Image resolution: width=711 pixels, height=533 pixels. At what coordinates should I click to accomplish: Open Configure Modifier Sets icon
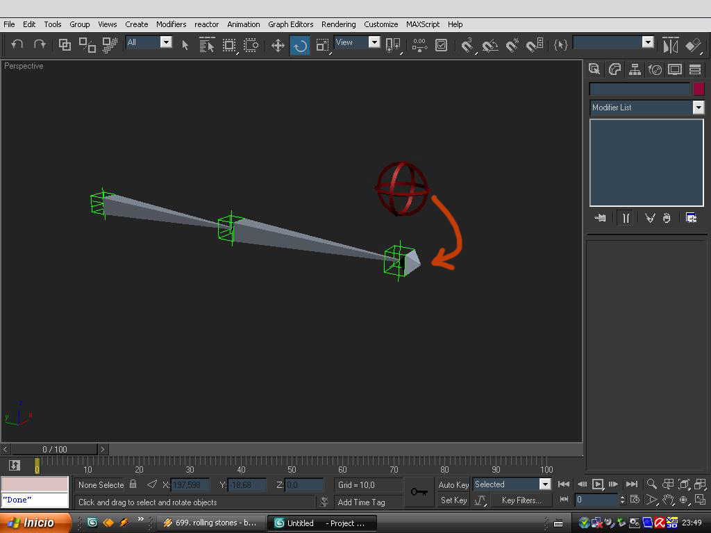pos(691,218)
